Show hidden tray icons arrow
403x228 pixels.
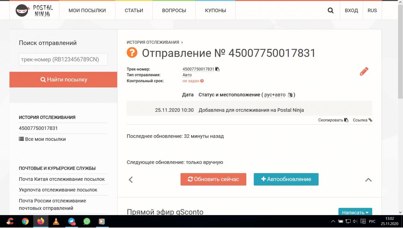pos(333,221)
